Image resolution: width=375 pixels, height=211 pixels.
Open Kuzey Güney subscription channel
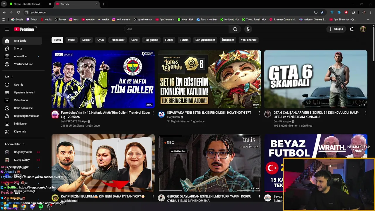22,160
